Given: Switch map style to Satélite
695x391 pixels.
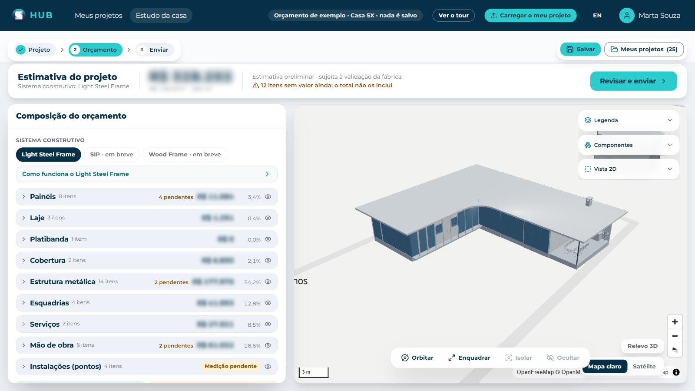Looking at the screenshot, I should (x=644, y=366).
